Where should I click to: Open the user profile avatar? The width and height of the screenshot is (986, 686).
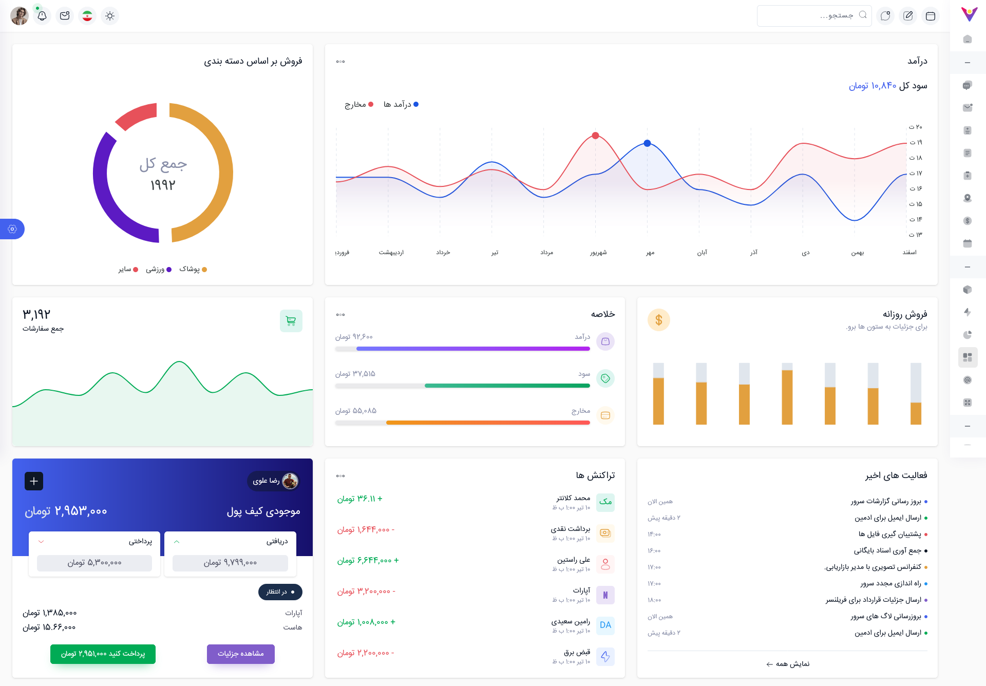click(20, 16)
